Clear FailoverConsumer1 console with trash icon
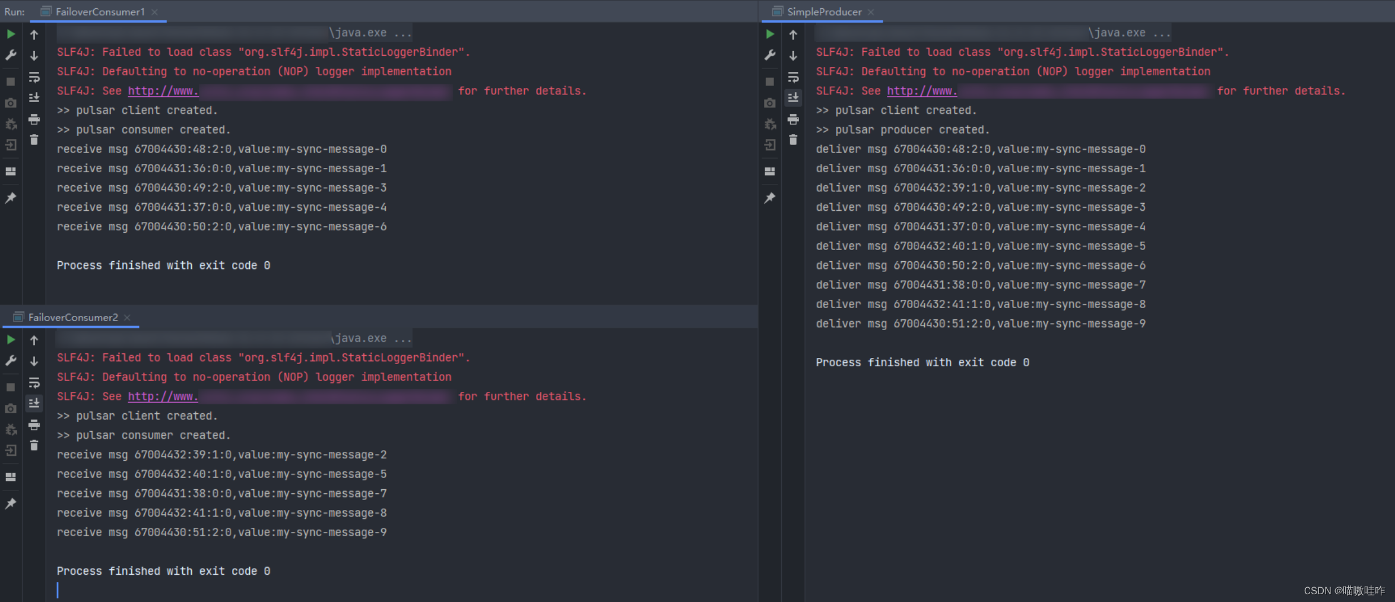 [x=34, y=140]
